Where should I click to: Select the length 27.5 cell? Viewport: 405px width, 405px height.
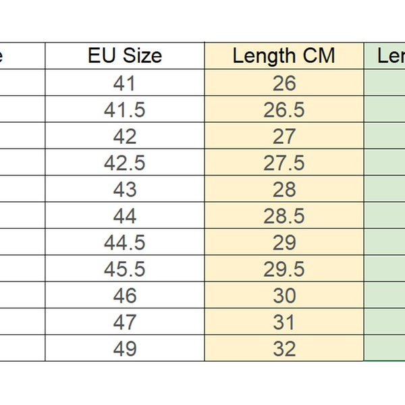tap(283, 163)
